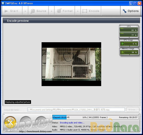Click the middle gray round button
The height and width of the screenshot is (135, 143).
click(26, 122)
